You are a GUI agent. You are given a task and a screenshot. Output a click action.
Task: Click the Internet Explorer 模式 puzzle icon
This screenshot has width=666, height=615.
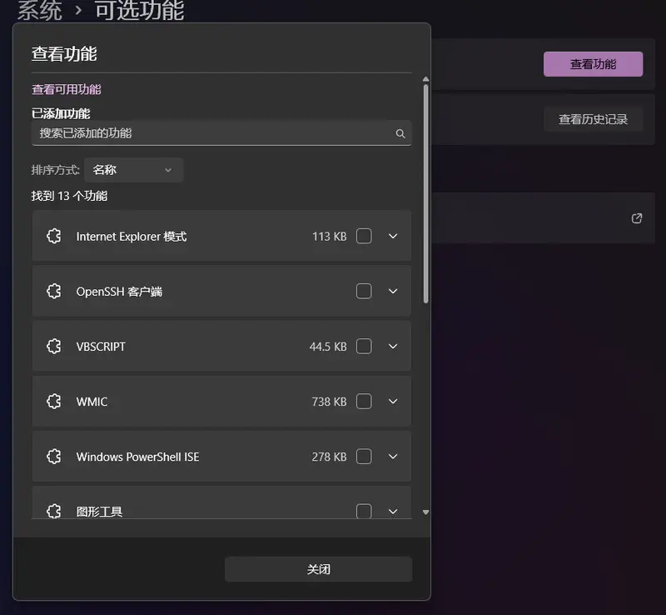[54, 236]
